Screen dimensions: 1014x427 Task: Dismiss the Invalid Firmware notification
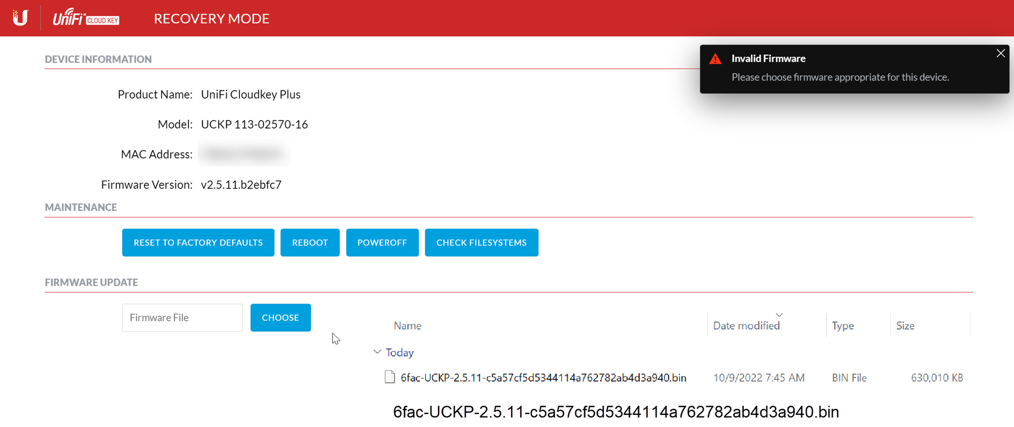tap(1000, 54)
